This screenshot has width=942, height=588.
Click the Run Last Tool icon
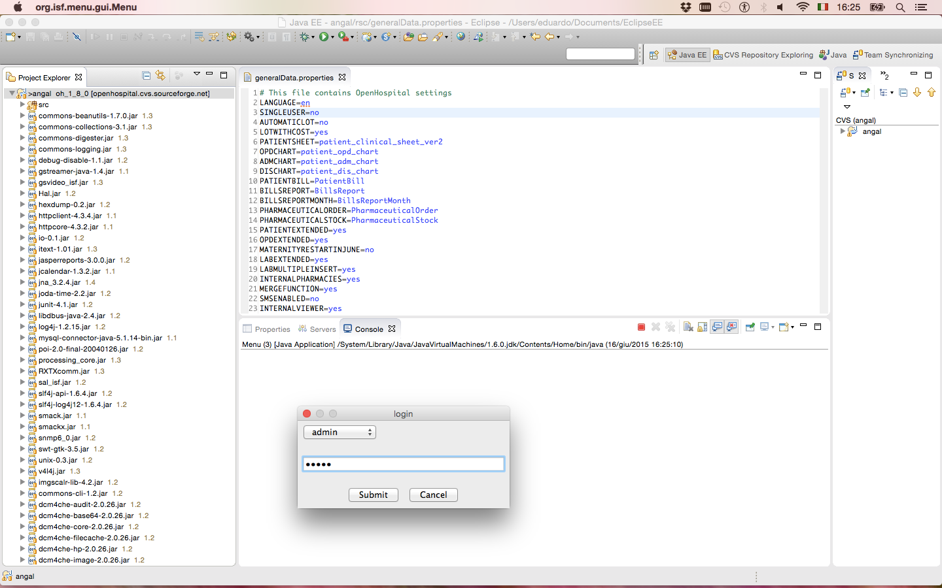343,37
